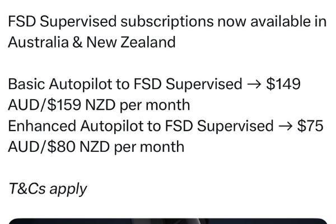Viewport: 336px width, 224px height.
Task: Click "FSD Supervised" at the post's start
Action: click(x=62, y=22)
